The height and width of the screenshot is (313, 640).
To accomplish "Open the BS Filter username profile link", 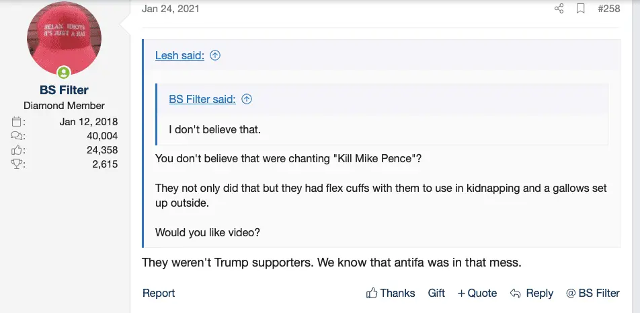I will [64, 90].
